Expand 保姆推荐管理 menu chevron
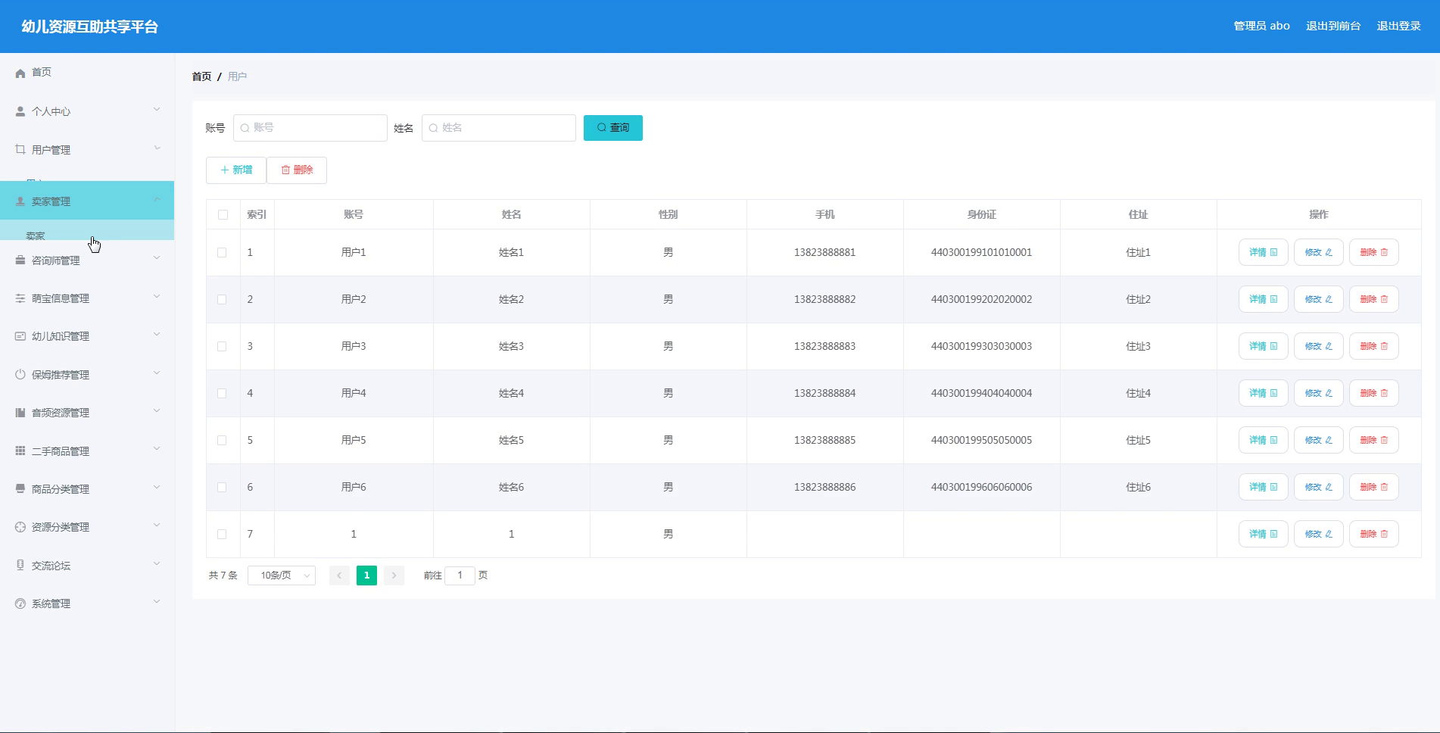The width and height of the screenshot is (1440, 733). coord(157,373)
